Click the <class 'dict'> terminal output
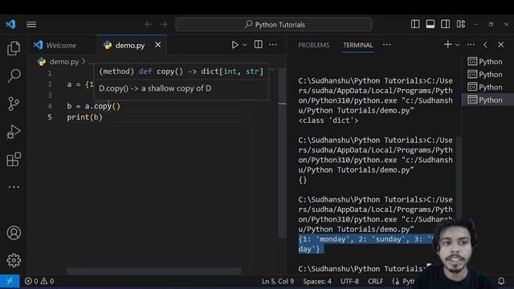Image resolution: width=514 pixels, height=289 pixels. [328, 120]
